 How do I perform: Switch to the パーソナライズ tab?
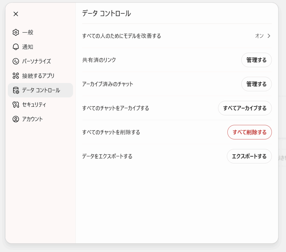pyautogui.click(x=40, y=61)
